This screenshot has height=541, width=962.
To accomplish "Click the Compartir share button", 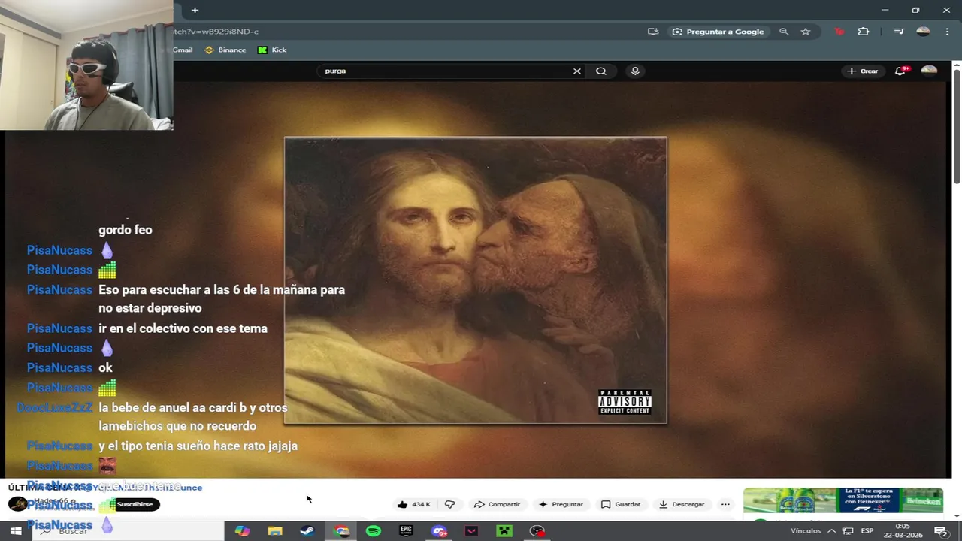I will point(497,504).
